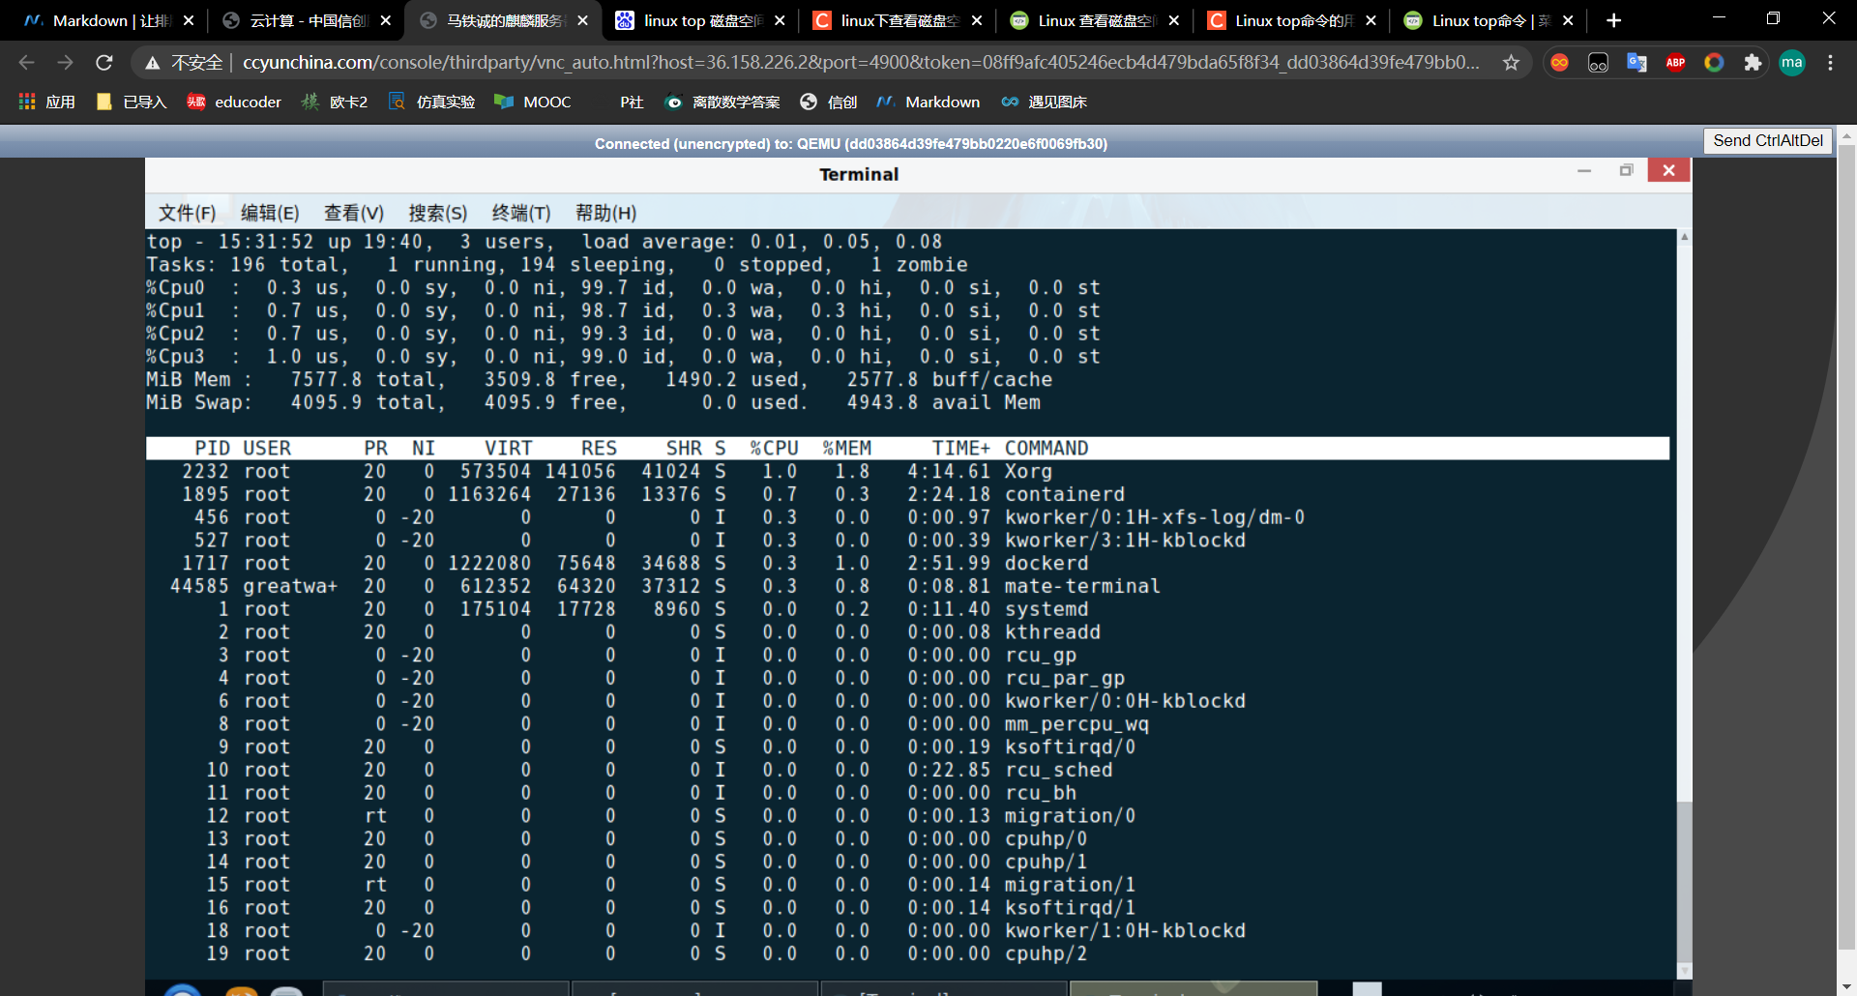Open the Chrome three-dot menu
This screenshot has height=996, width=1857.
pos(1830,63)
